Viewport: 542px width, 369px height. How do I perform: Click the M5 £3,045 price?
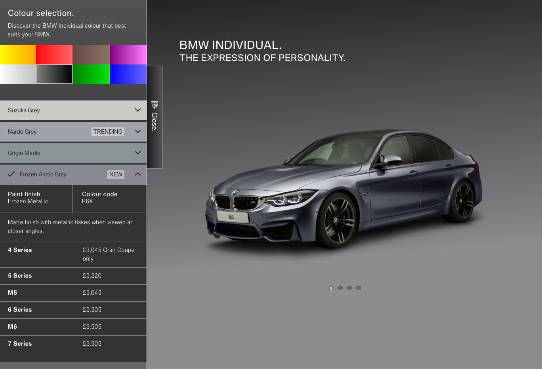(92, 293)
